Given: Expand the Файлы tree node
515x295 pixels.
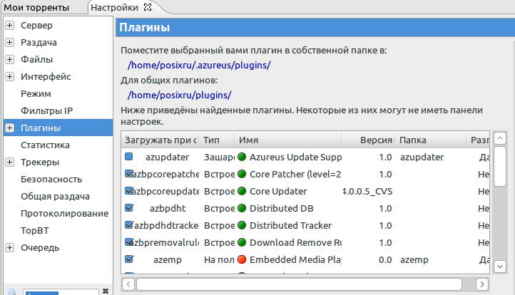Looking at the screenshot, I should point(10,59).
